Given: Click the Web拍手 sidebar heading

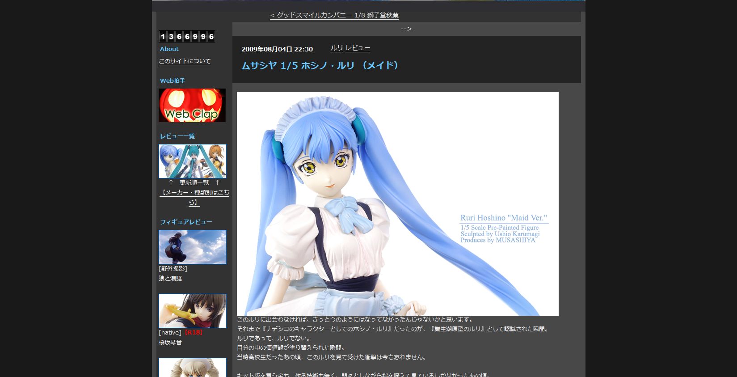Looking at the screenshot, I should pyautogui.click(x=173, y=81).
